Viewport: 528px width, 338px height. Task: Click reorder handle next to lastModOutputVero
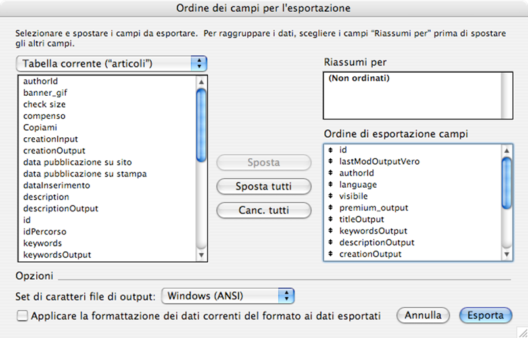pos(330,161)
